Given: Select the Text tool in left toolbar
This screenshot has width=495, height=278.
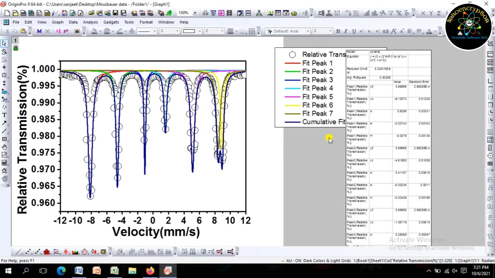Looking at the screenshot, I should [4, 115].
